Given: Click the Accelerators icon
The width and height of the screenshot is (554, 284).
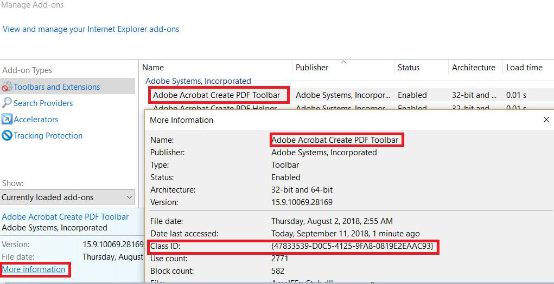Looking at the screenshot, I should point(7,120).
